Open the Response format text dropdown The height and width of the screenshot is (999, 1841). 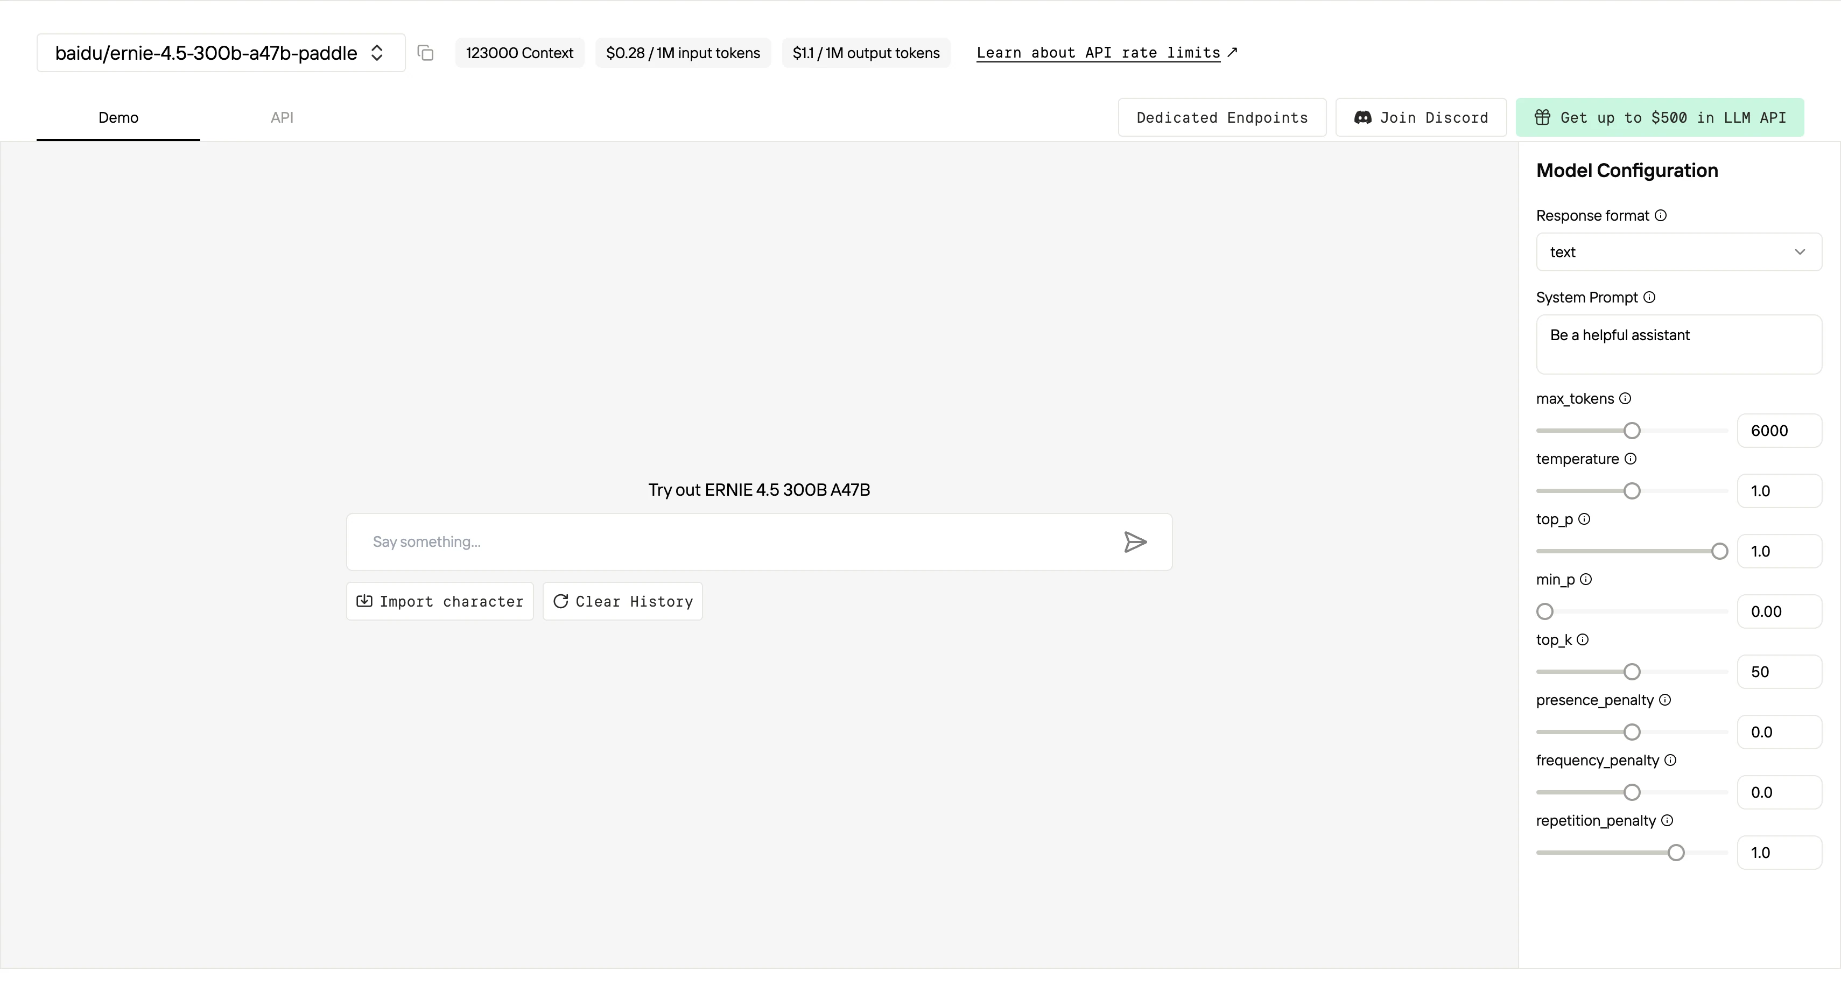[x=1679, y=252]
